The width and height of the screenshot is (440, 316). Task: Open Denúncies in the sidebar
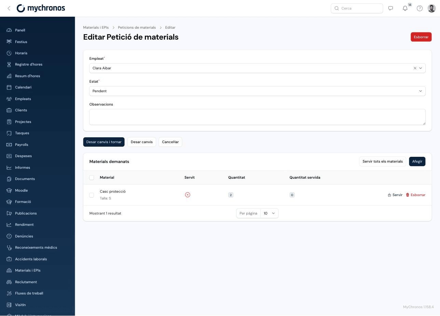[x=24, y=236]
